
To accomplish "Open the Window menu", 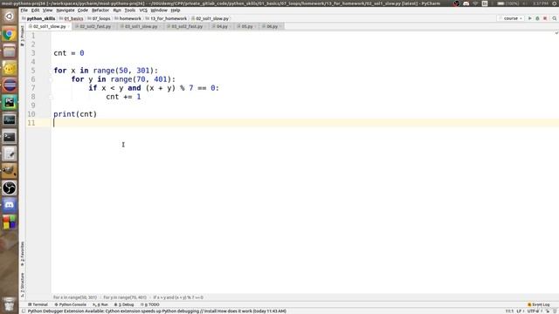I will pyautogui.click(x=159, y=10).
